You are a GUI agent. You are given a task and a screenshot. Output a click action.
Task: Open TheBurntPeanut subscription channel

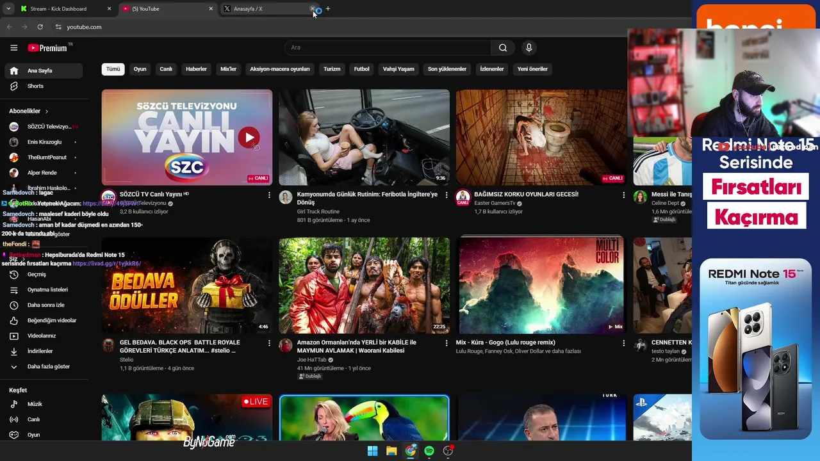click(44, 158)
